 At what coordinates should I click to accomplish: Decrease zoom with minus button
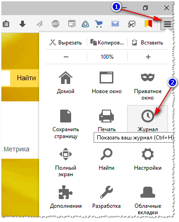tap(66, 57)
